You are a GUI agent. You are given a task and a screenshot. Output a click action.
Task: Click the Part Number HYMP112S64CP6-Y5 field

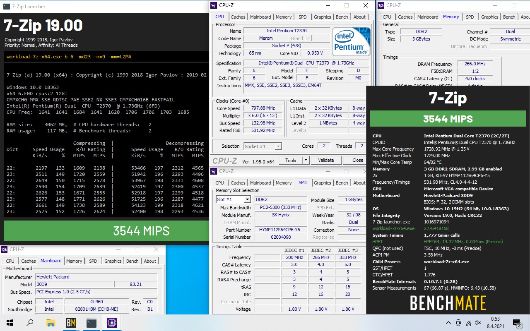(281, 230)
